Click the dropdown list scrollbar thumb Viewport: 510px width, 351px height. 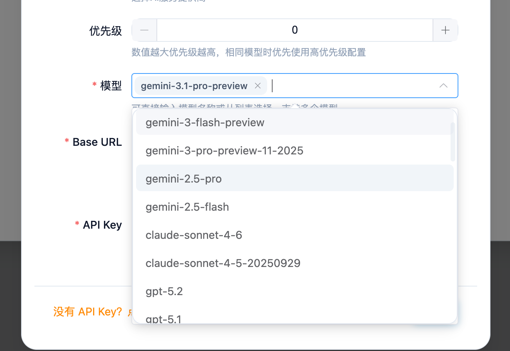click(453, 141)
